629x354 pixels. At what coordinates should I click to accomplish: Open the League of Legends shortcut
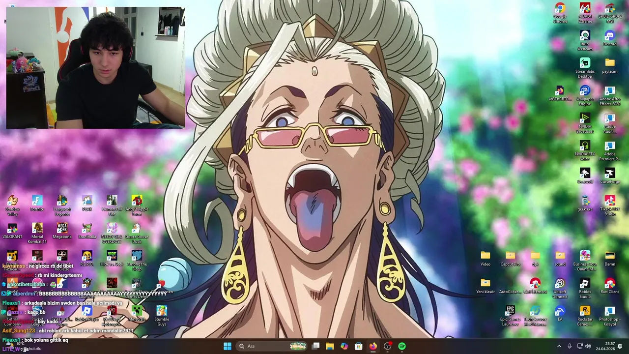[x=62, y=206]
